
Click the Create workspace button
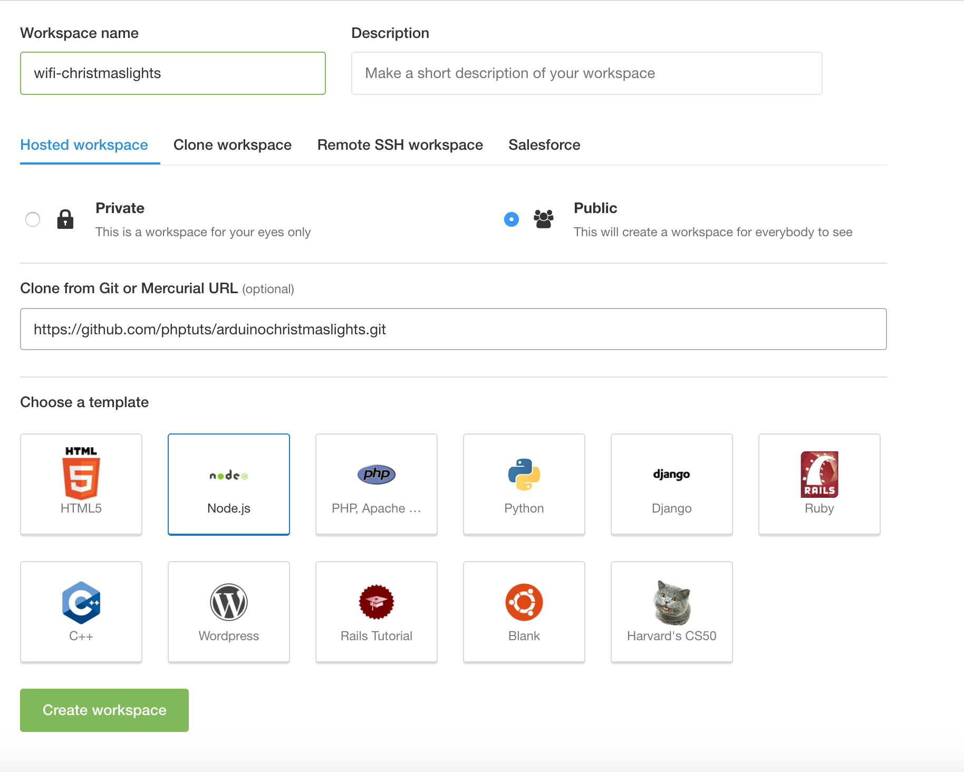click(x=104, y=710)
